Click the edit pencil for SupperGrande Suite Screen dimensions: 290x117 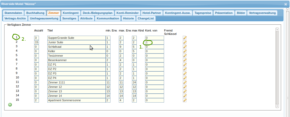coord(185,38)
